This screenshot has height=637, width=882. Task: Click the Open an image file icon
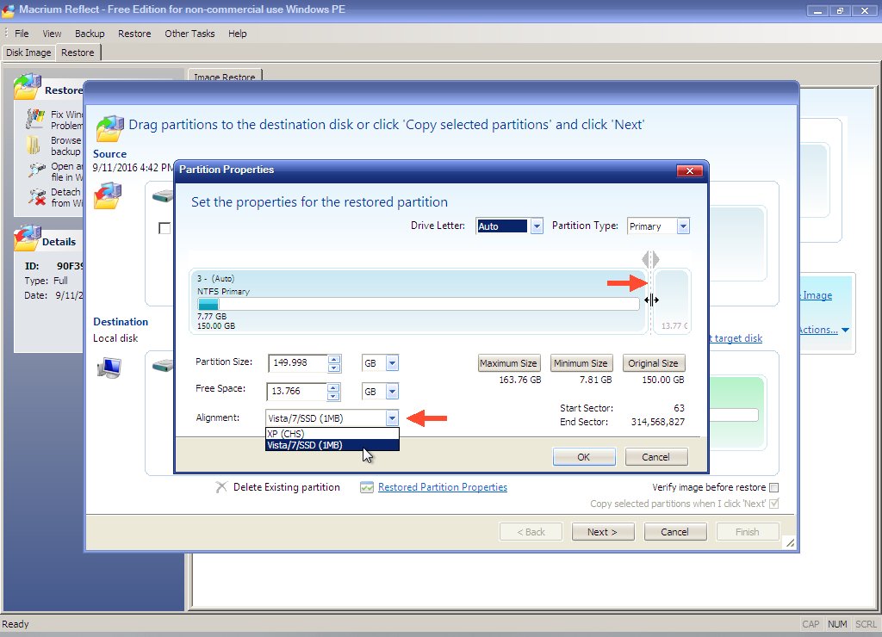click(36, 170)
